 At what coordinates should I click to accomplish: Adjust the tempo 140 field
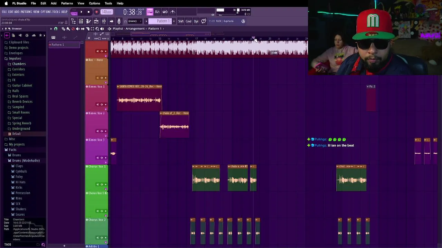click(x=107, y=12)
